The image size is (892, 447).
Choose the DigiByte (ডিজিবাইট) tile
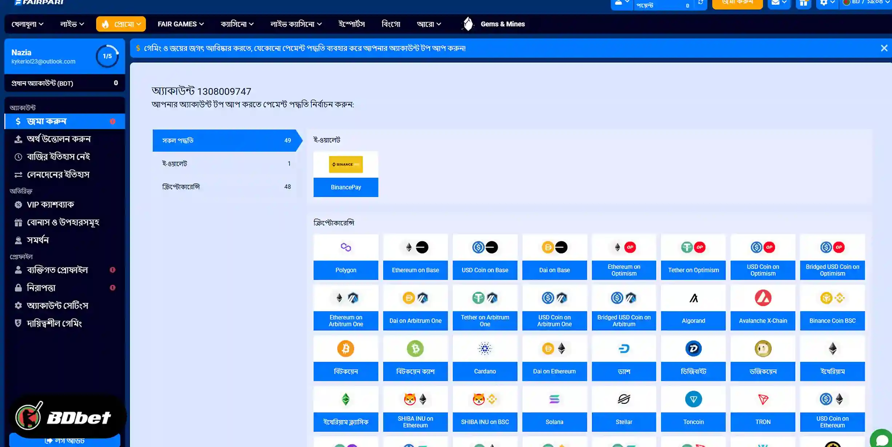693,358
